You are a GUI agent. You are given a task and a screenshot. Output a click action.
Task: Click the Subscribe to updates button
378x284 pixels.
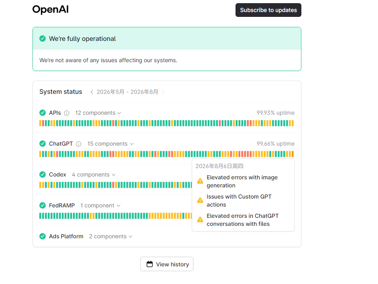(x=268, y=10)
